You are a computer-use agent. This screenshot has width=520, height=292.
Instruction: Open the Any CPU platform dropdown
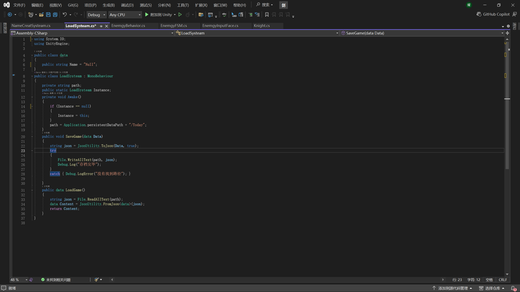point(125,14)
